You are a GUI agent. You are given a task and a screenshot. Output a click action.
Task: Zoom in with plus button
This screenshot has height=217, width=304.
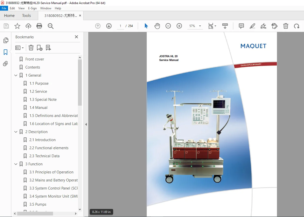(x=179, y=26)
